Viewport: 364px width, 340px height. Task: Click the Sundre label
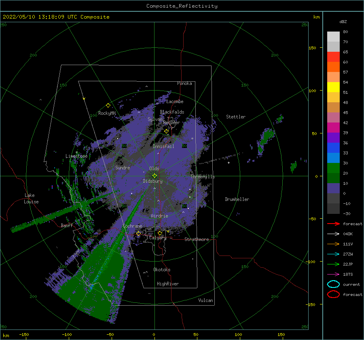pyautogui.click(x=123, y=167)
